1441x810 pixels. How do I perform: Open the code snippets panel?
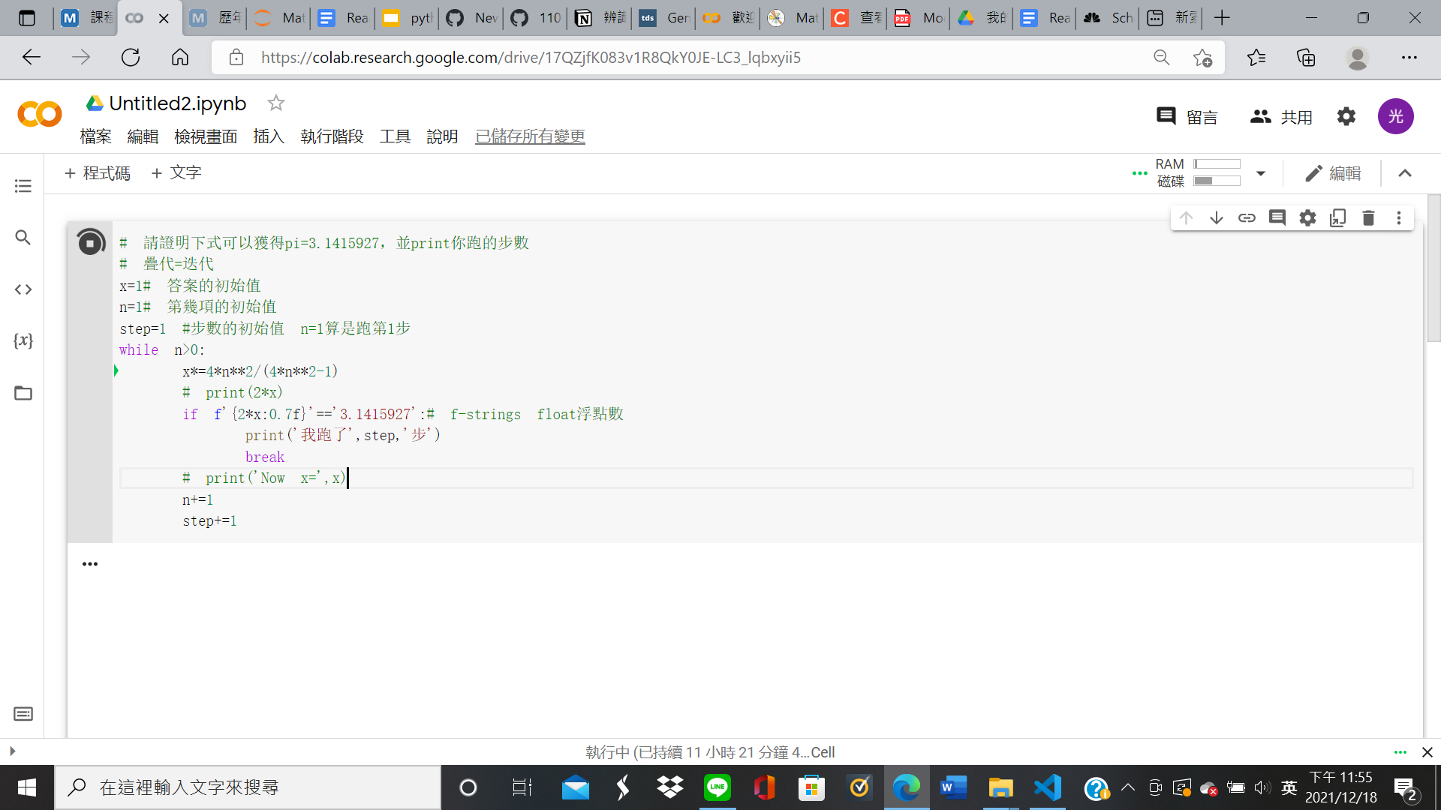(23, 289)
